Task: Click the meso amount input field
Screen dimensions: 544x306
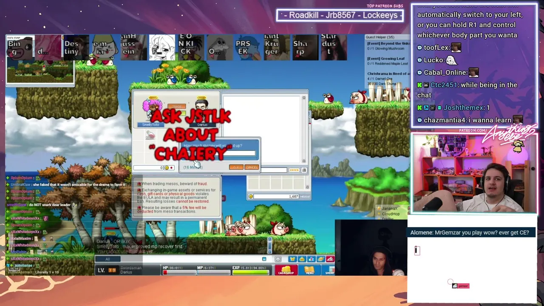Action: (221, 153)
